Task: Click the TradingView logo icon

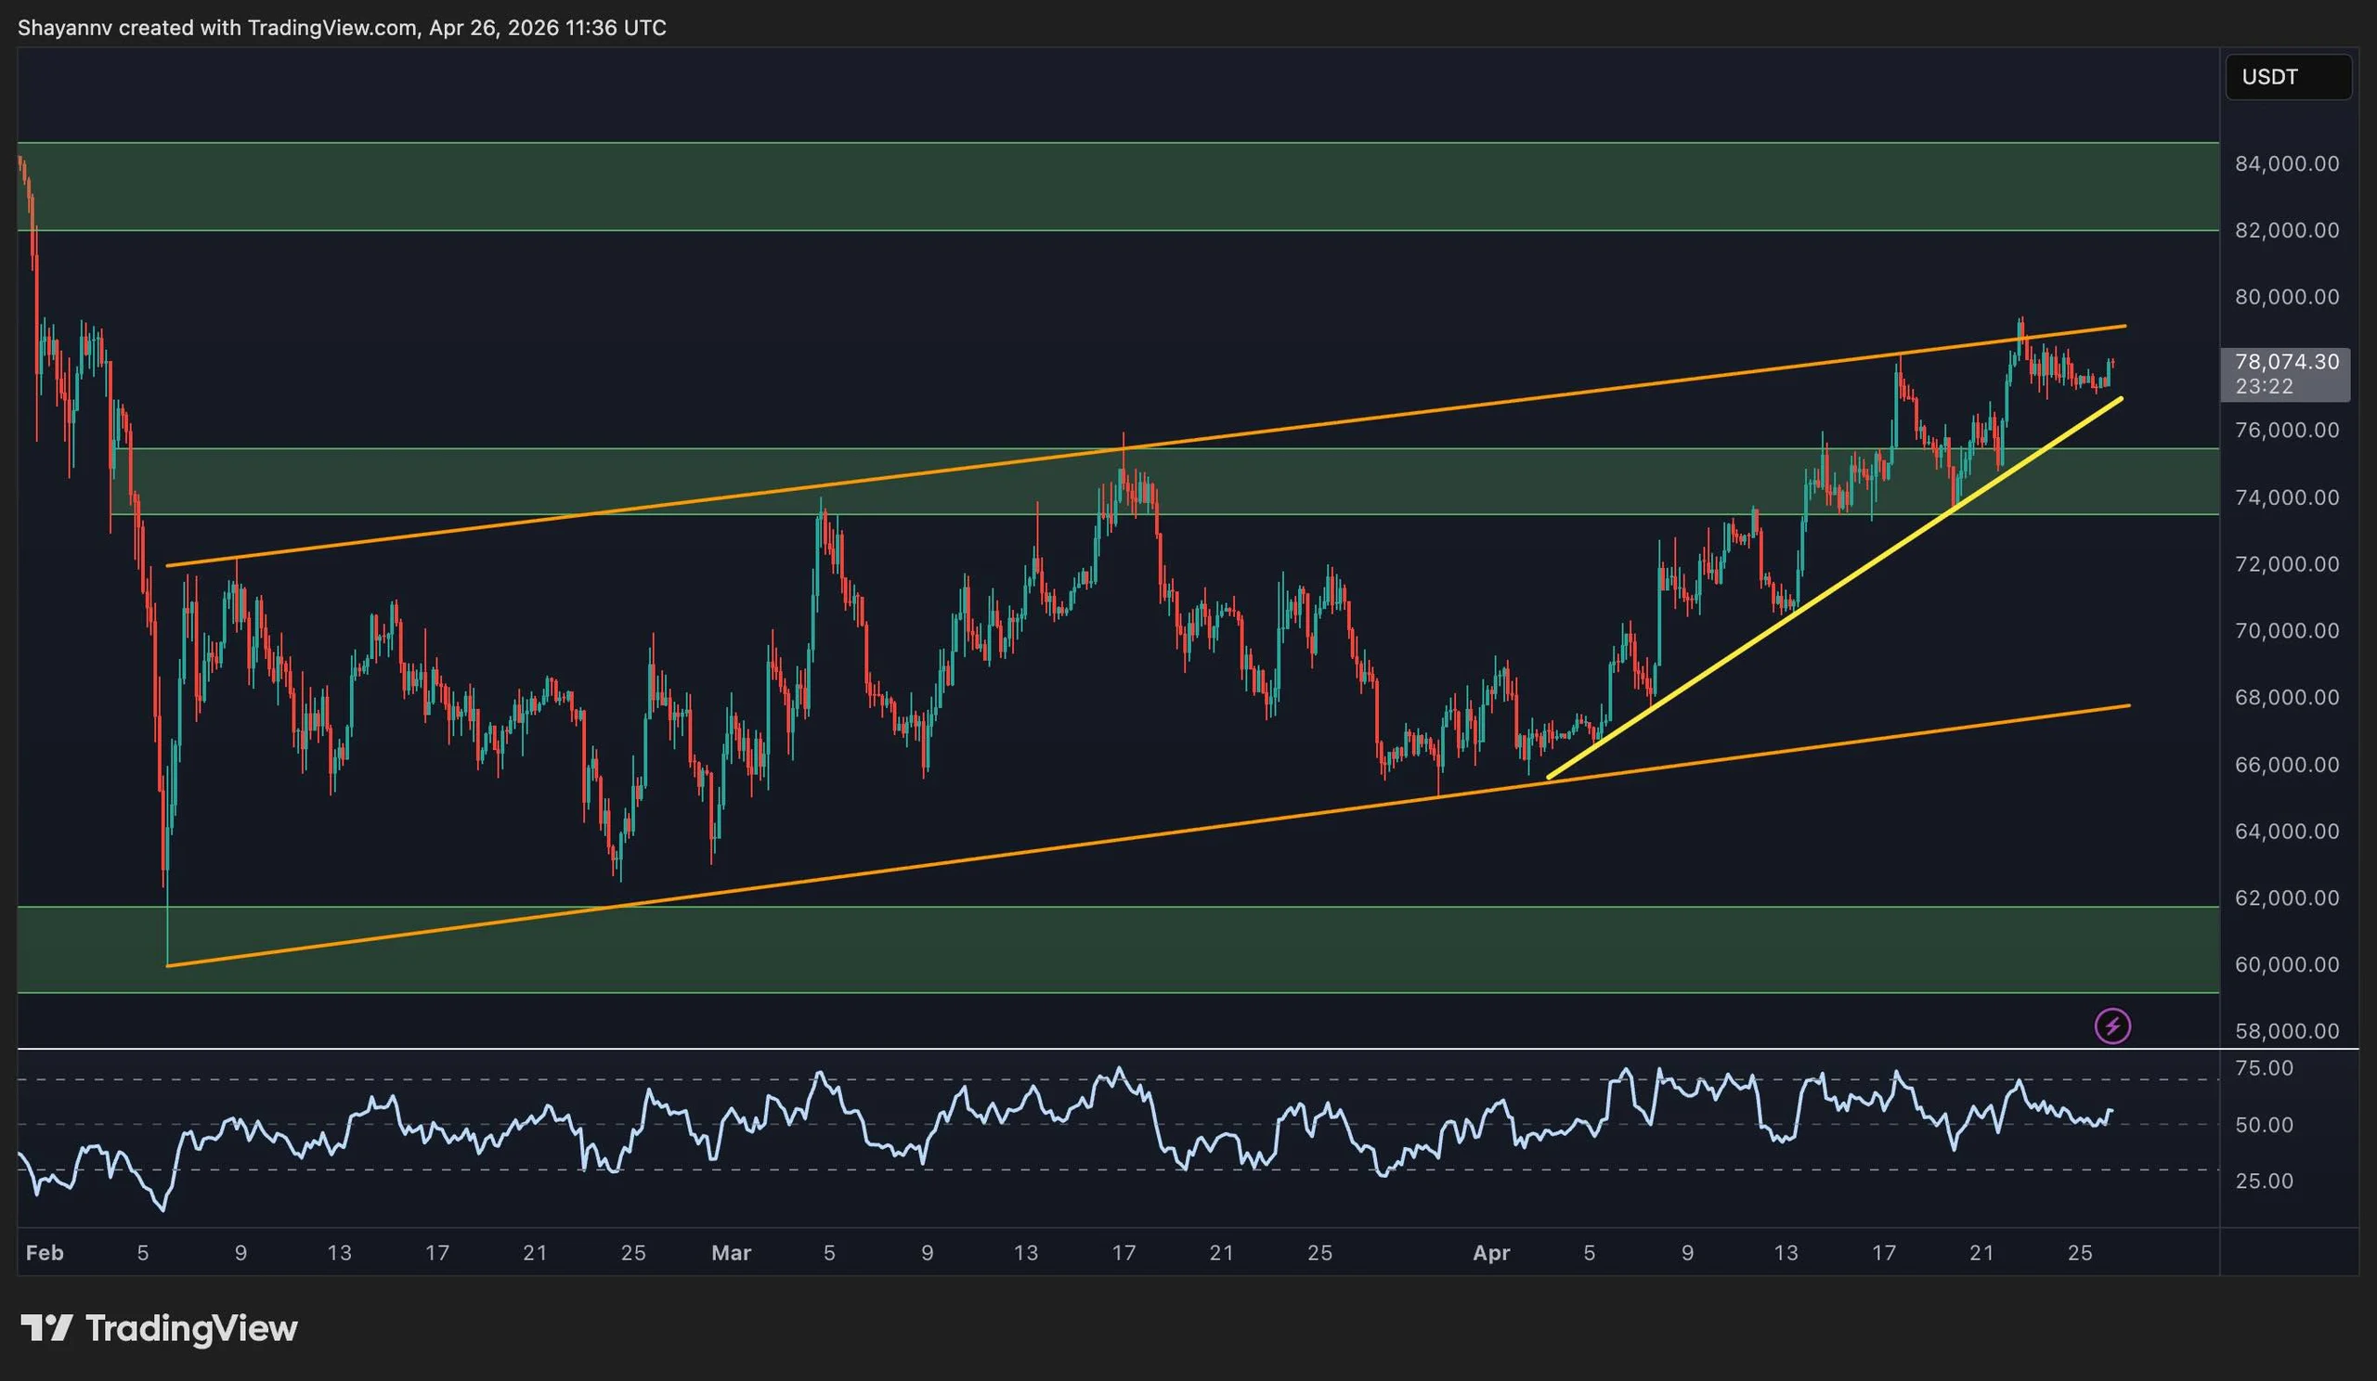Action: 46,1328
